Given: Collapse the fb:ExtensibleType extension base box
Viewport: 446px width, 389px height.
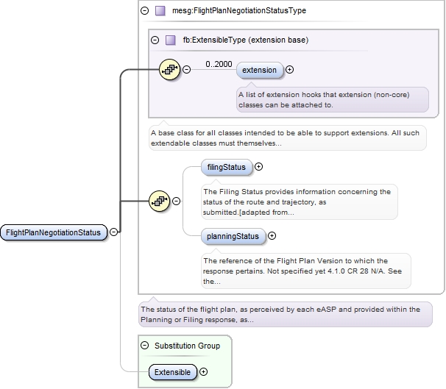Looking at the screenshot, I should click(x=155, y=40).
